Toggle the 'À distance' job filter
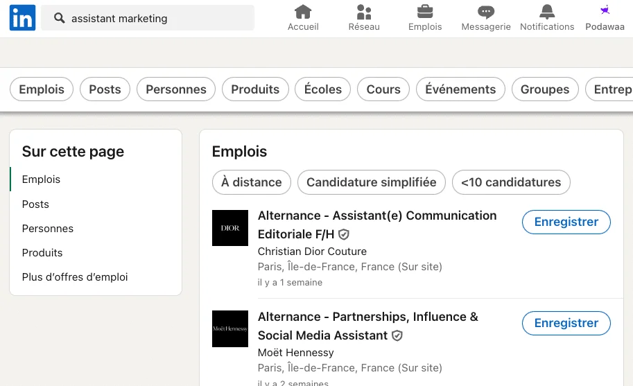Screen dimensions: 633x386 [252, 182]
